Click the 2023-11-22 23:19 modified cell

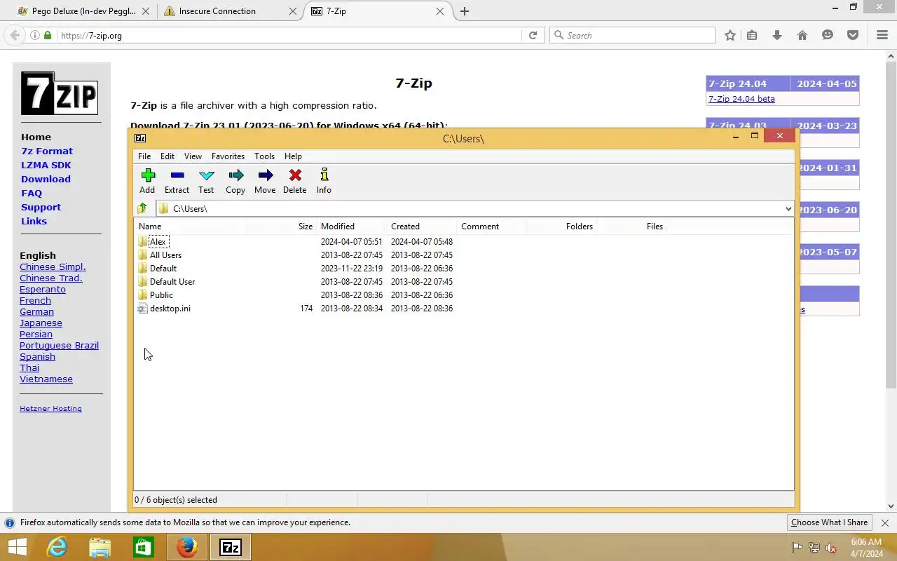pos(352,268)
